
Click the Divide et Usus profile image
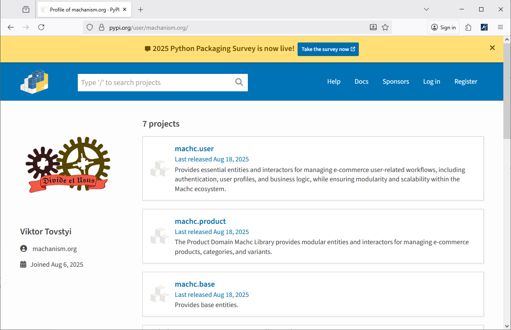pos(68,165)
